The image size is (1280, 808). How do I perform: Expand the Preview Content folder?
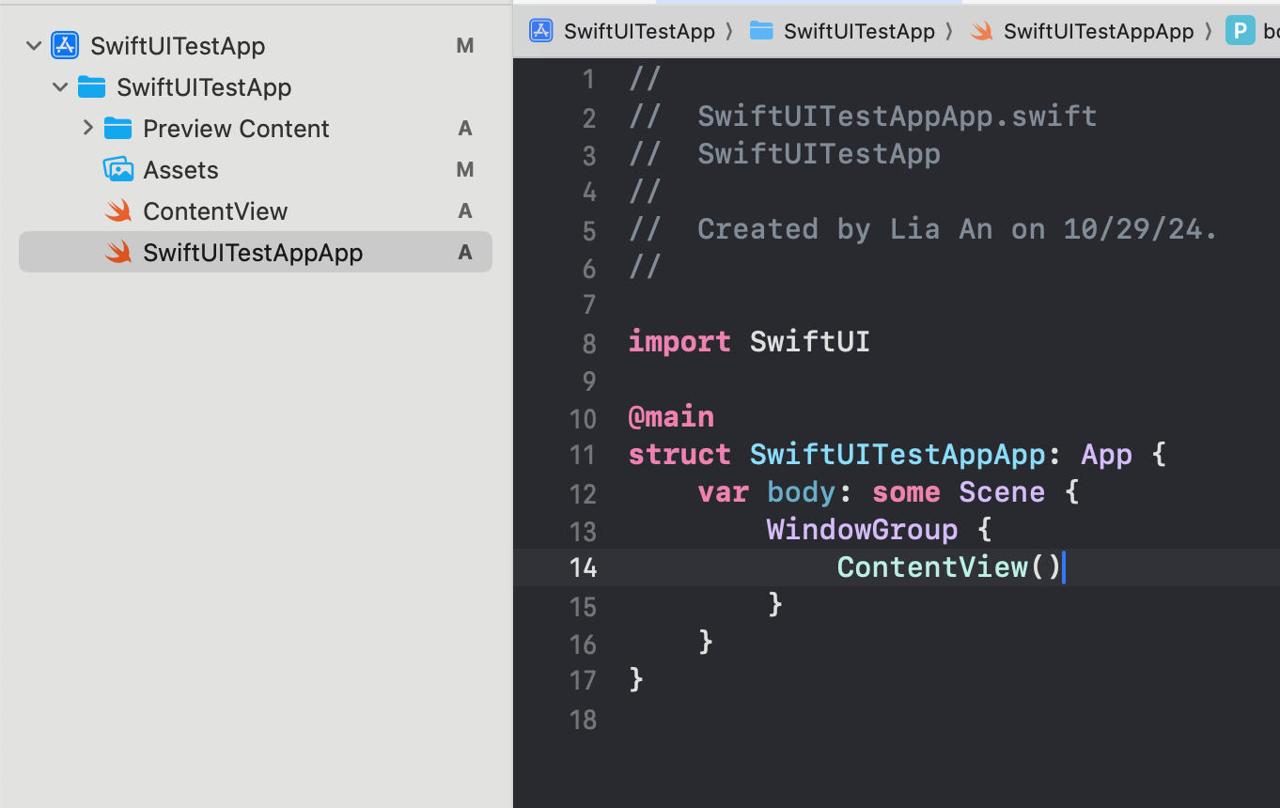point(87,128)
